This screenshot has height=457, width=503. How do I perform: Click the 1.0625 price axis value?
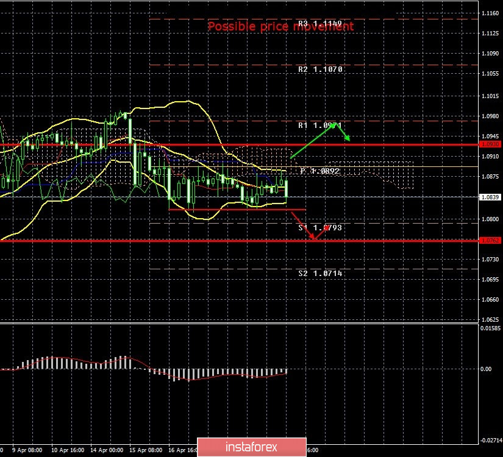[490, 319]
